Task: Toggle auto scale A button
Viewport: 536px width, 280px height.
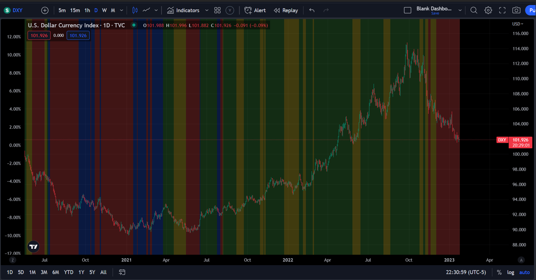Action: pos(521,260)
